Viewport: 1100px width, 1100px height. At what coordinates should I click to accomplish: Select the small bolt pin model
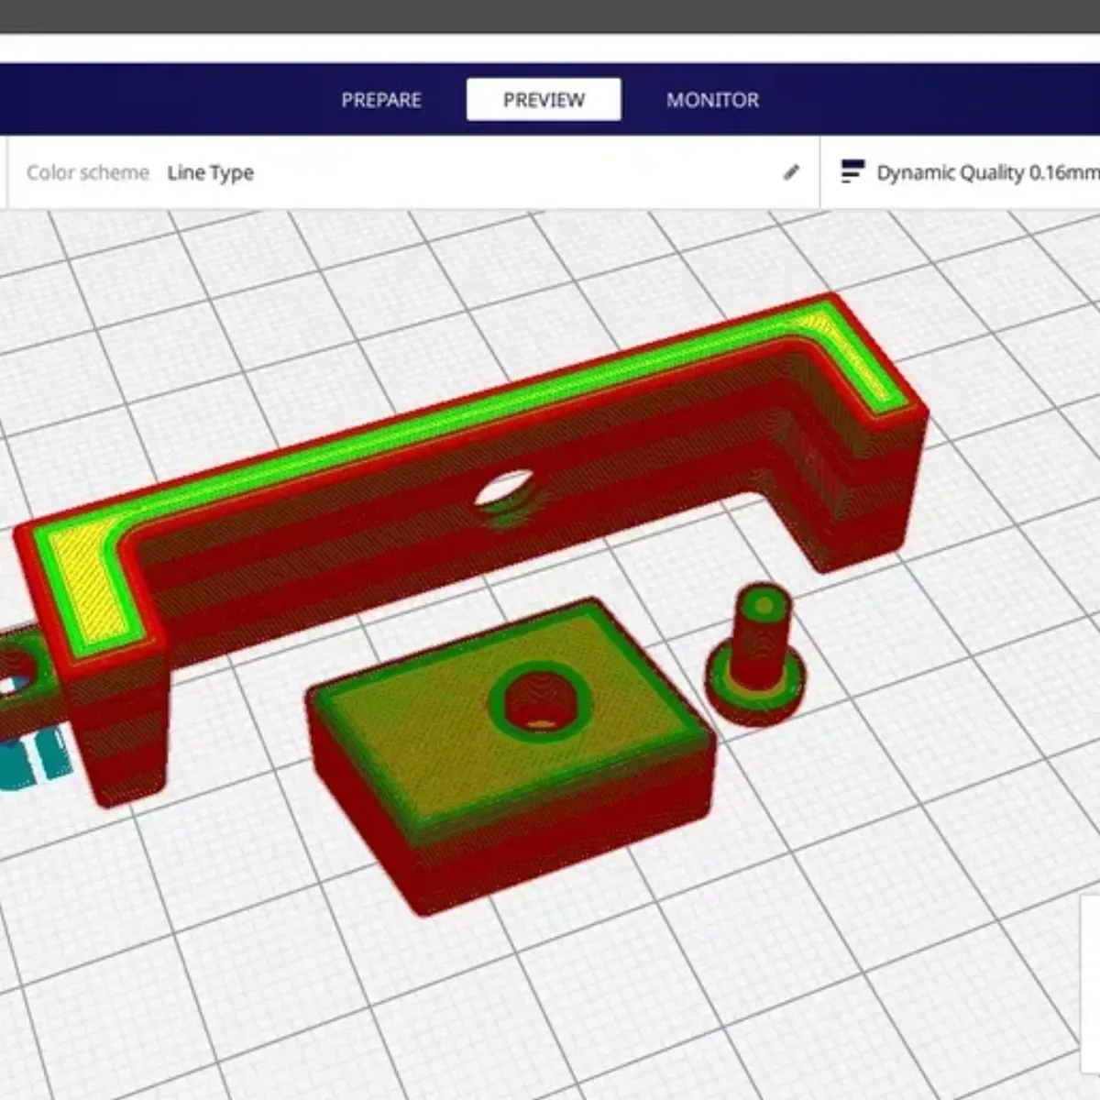757,655
